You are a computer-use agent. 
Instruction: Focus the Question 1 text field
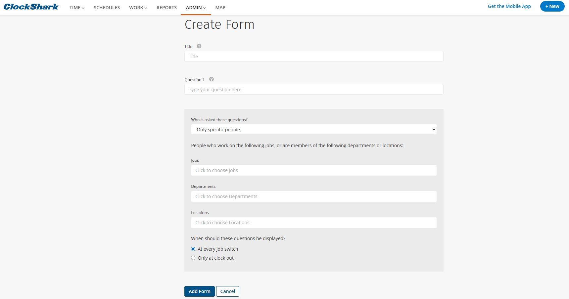pos(313,90)
